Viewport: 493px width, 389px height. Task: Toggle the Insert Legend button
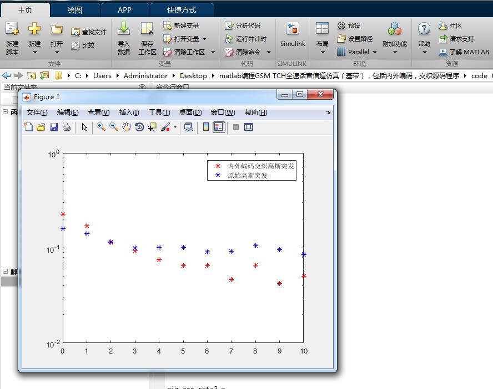click(x=219, y=127)
